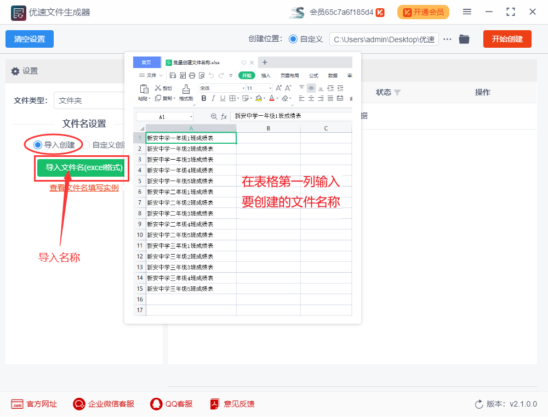548x417 pixels.
Task: Click the print icon in the spreadsheet toolbar
Action: coord(192,75)
